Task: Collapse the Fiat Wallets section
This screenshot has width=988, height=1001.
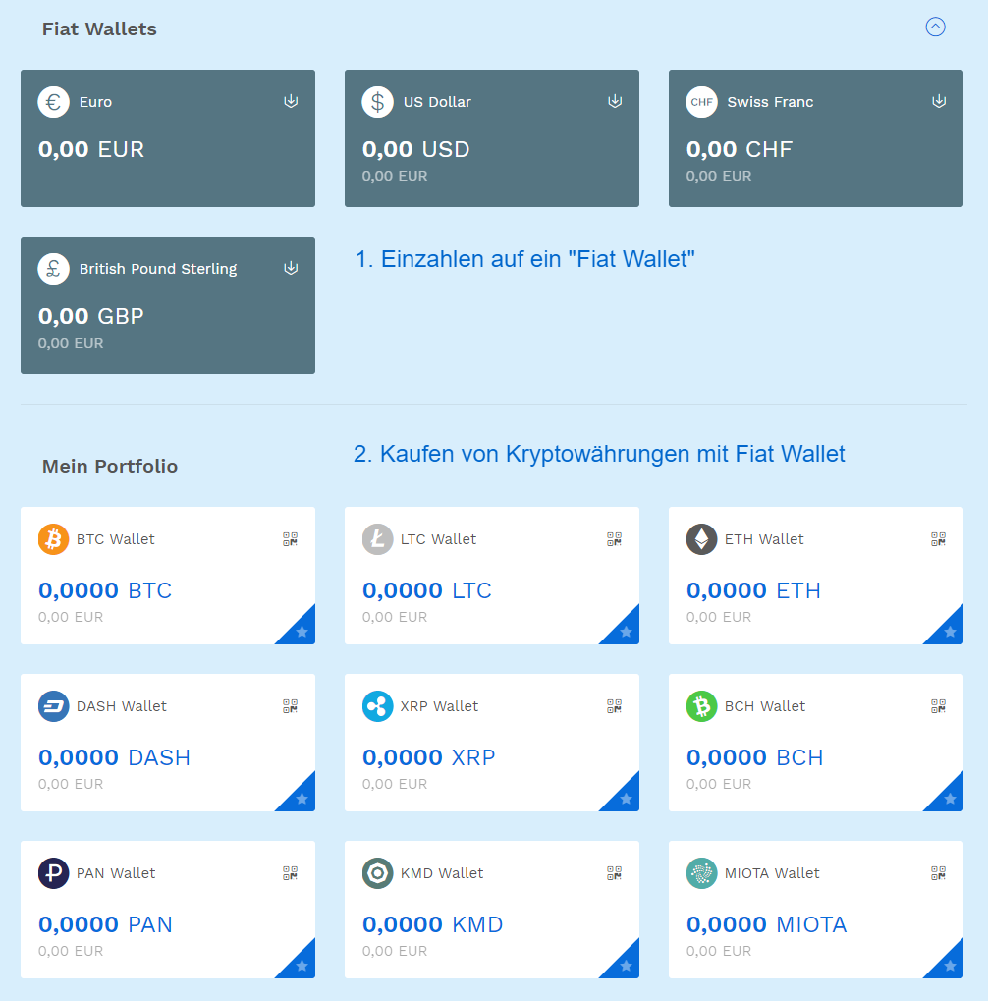Action: [935, 27]
